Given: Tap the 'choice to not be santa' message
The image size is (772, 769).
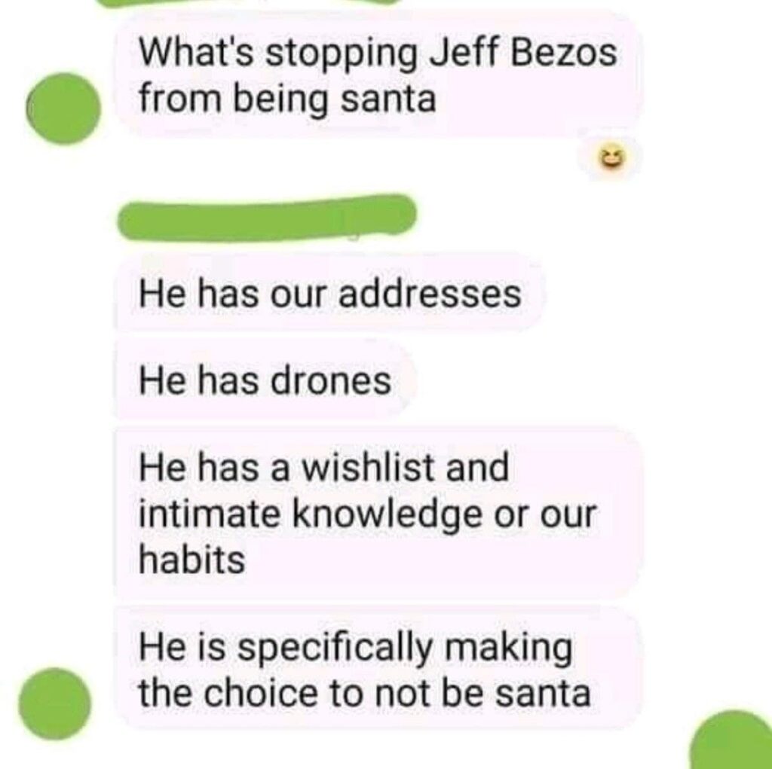Looking at the screenshot, I should coord(378,669).
